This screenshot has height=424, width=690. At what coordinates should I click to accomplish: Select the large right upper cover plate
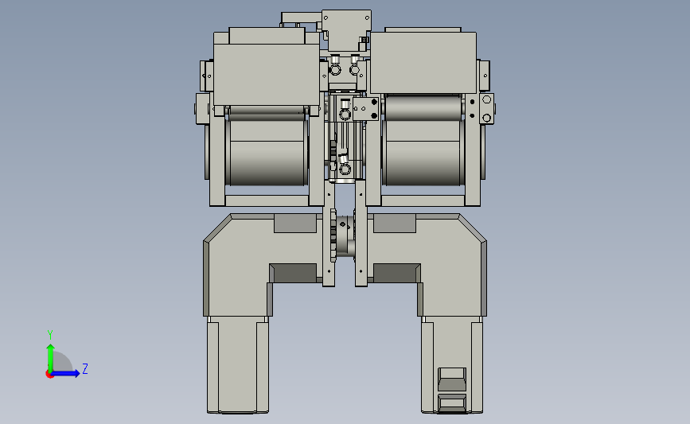(423, 63)
